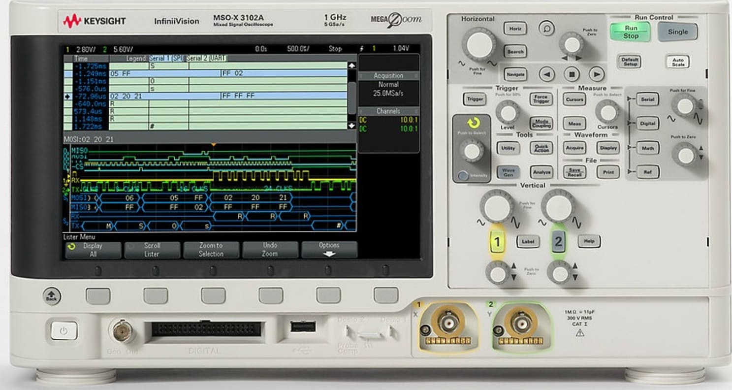Expand the Options softkey menu
The height and width of the screenshot is (390, 732).
(329, 248)
